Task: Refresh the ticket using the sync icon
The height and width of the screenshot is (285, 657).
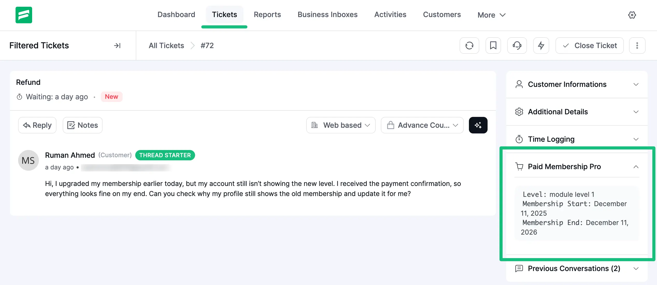Action: 469,45
